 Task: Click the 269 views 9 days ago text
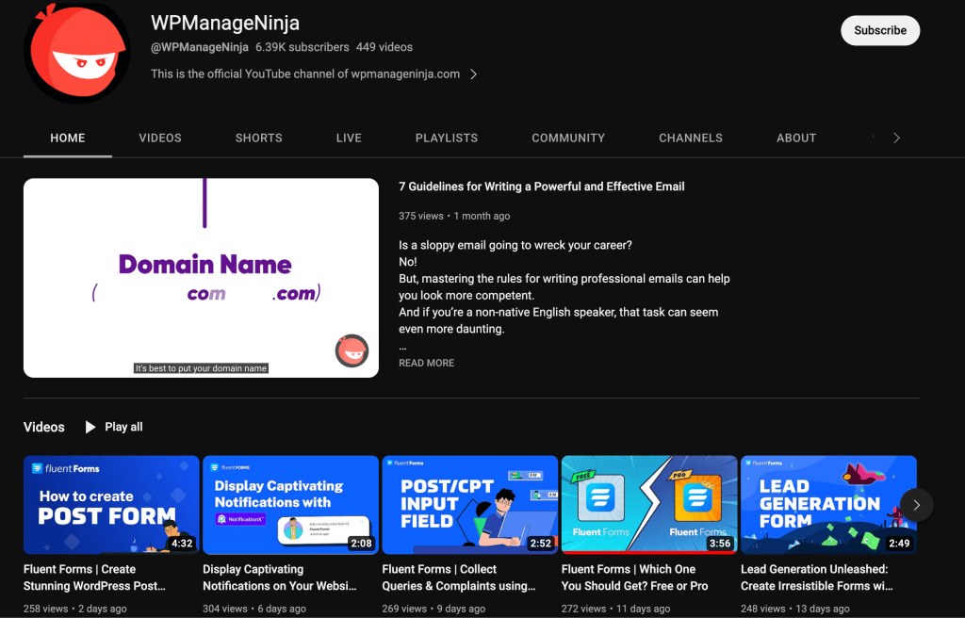(433, 609)
